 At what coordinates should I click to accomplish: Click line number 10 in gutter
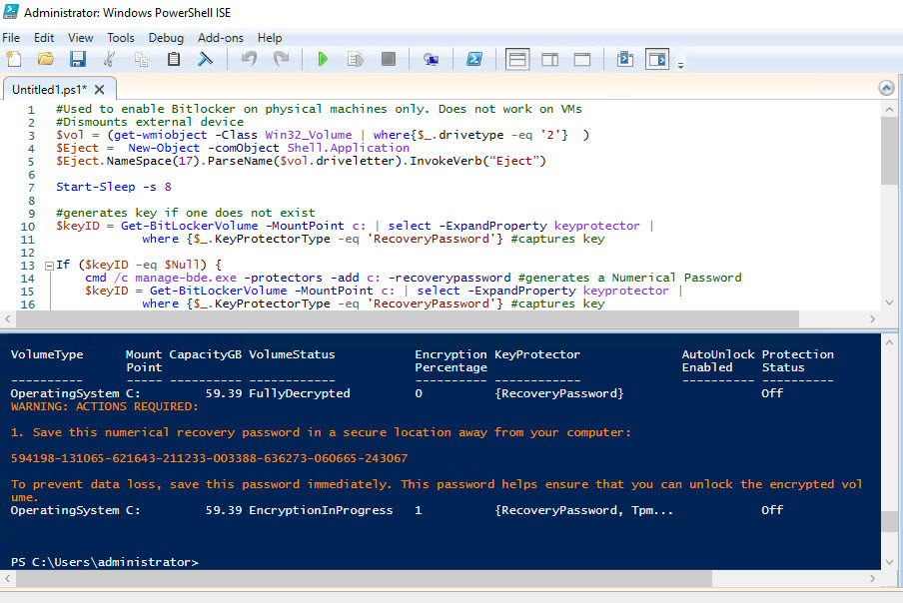pos(28,226)
